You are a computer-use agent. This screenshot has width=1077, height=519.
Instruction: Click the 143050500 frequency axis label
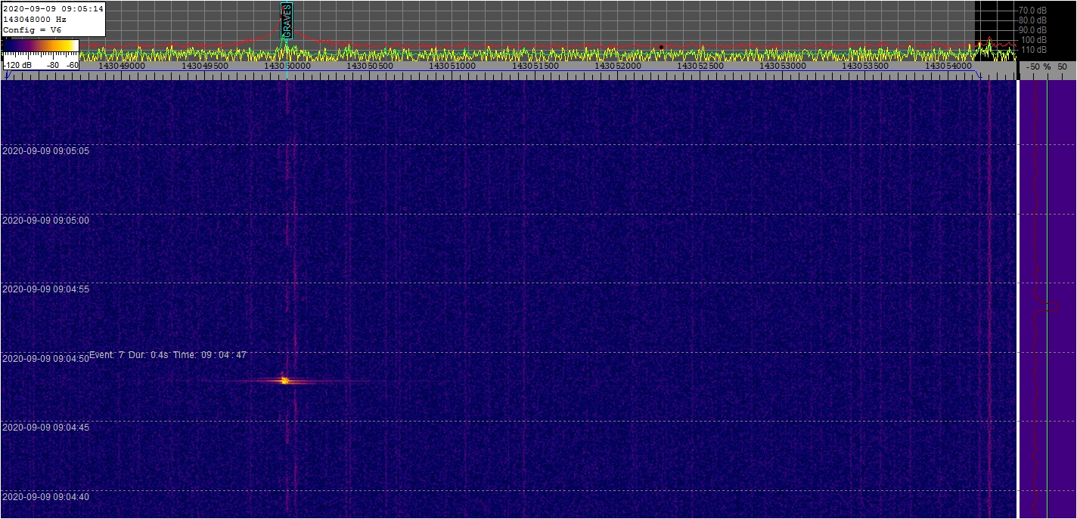coord(370,66)
